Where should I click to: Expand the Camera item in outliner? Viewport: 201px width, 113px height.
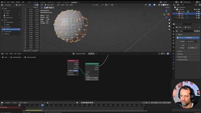177,12
